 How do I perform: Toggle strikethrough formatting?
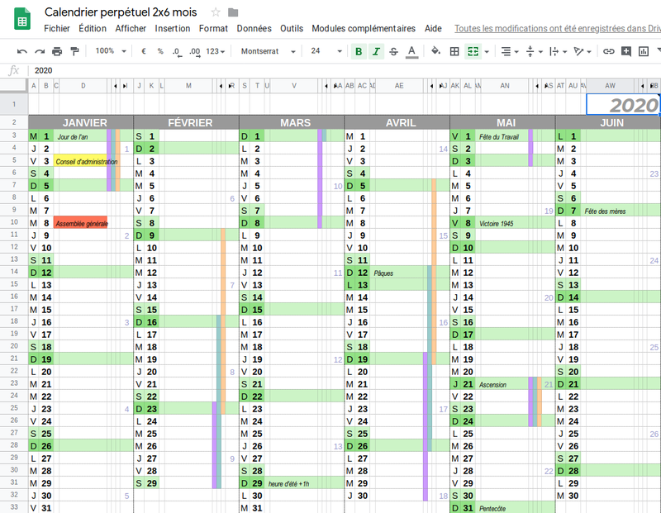(393, 51)
